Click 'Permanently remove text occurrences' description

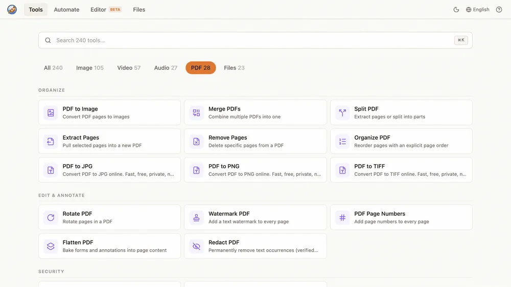pos(263,250)
